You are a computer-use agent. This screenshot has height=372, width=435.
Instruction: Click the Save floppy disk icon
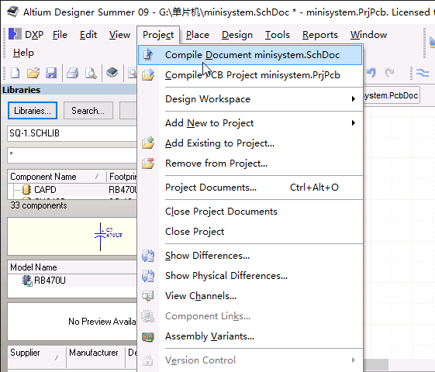point(51,73)
